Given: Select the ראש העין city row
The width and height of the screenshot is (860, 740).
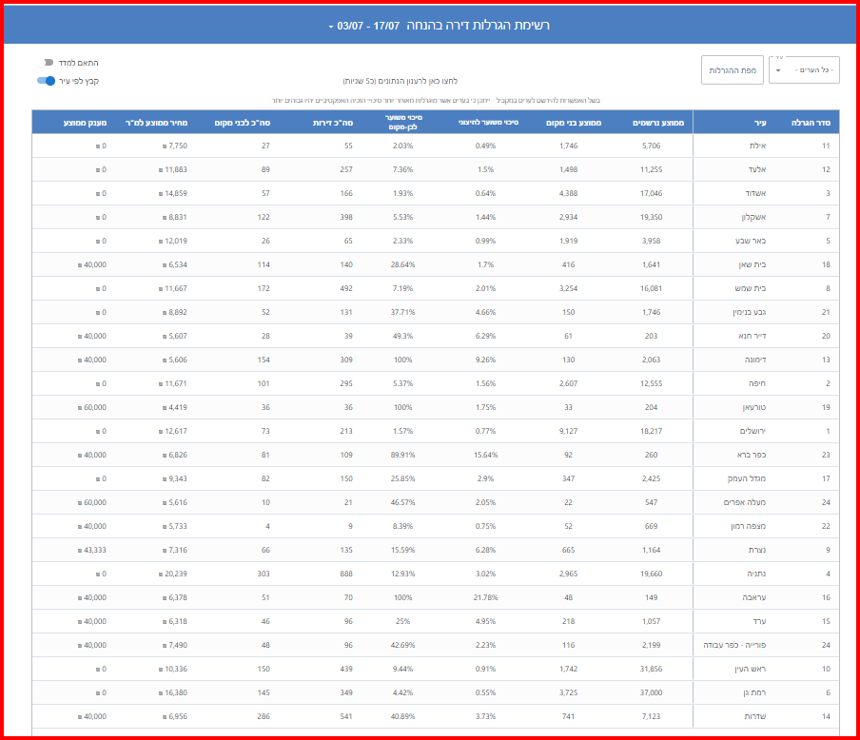Looking at the screenshot, I should point(436,669).
